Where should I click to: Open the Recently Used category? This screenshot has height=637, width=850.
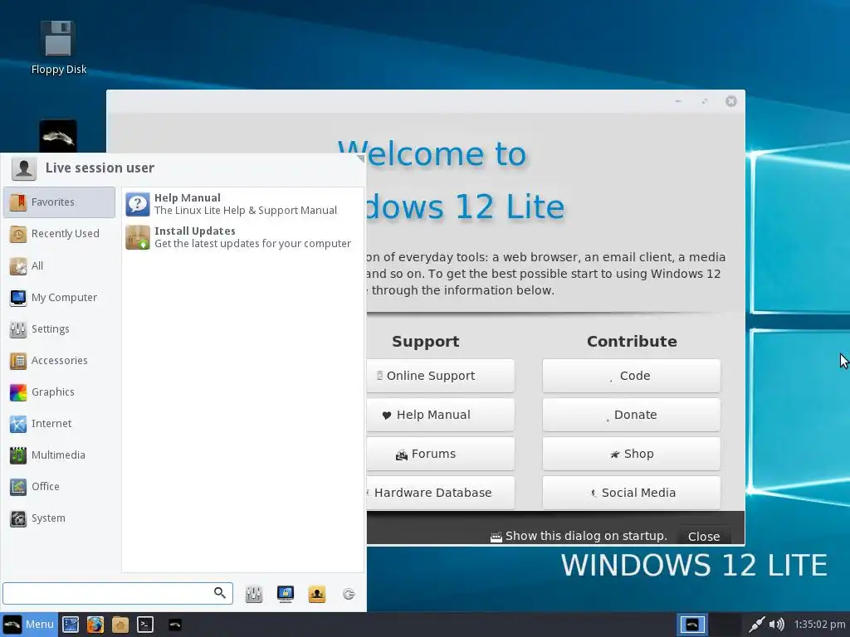click(x=60, y=233)
